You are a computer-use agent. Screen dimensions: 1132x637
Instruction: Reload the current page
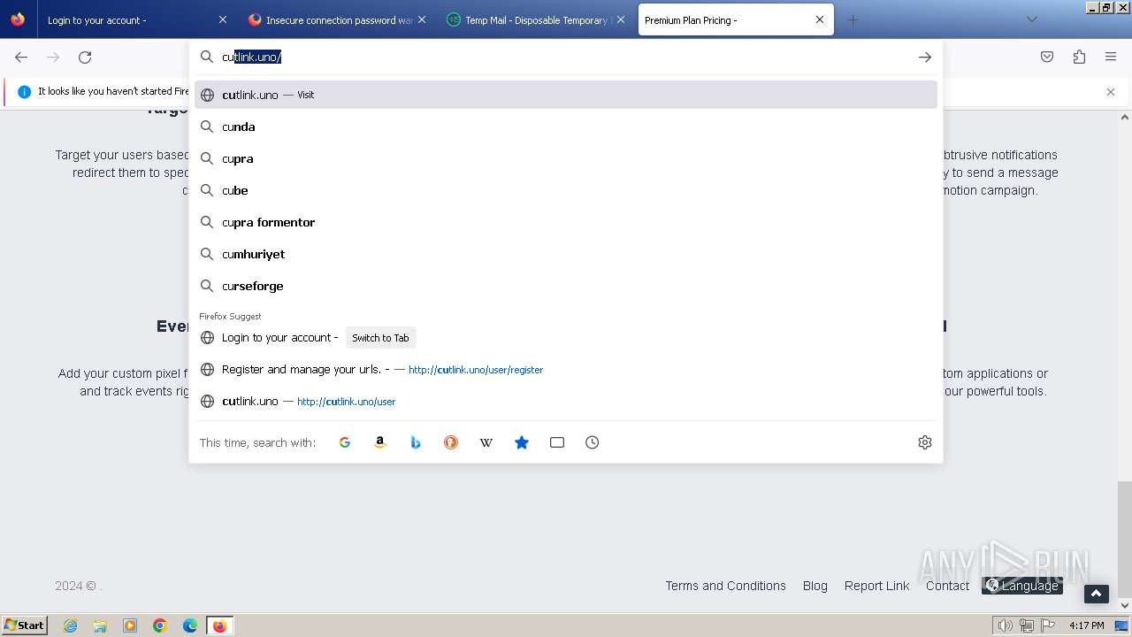pos(85,57)
